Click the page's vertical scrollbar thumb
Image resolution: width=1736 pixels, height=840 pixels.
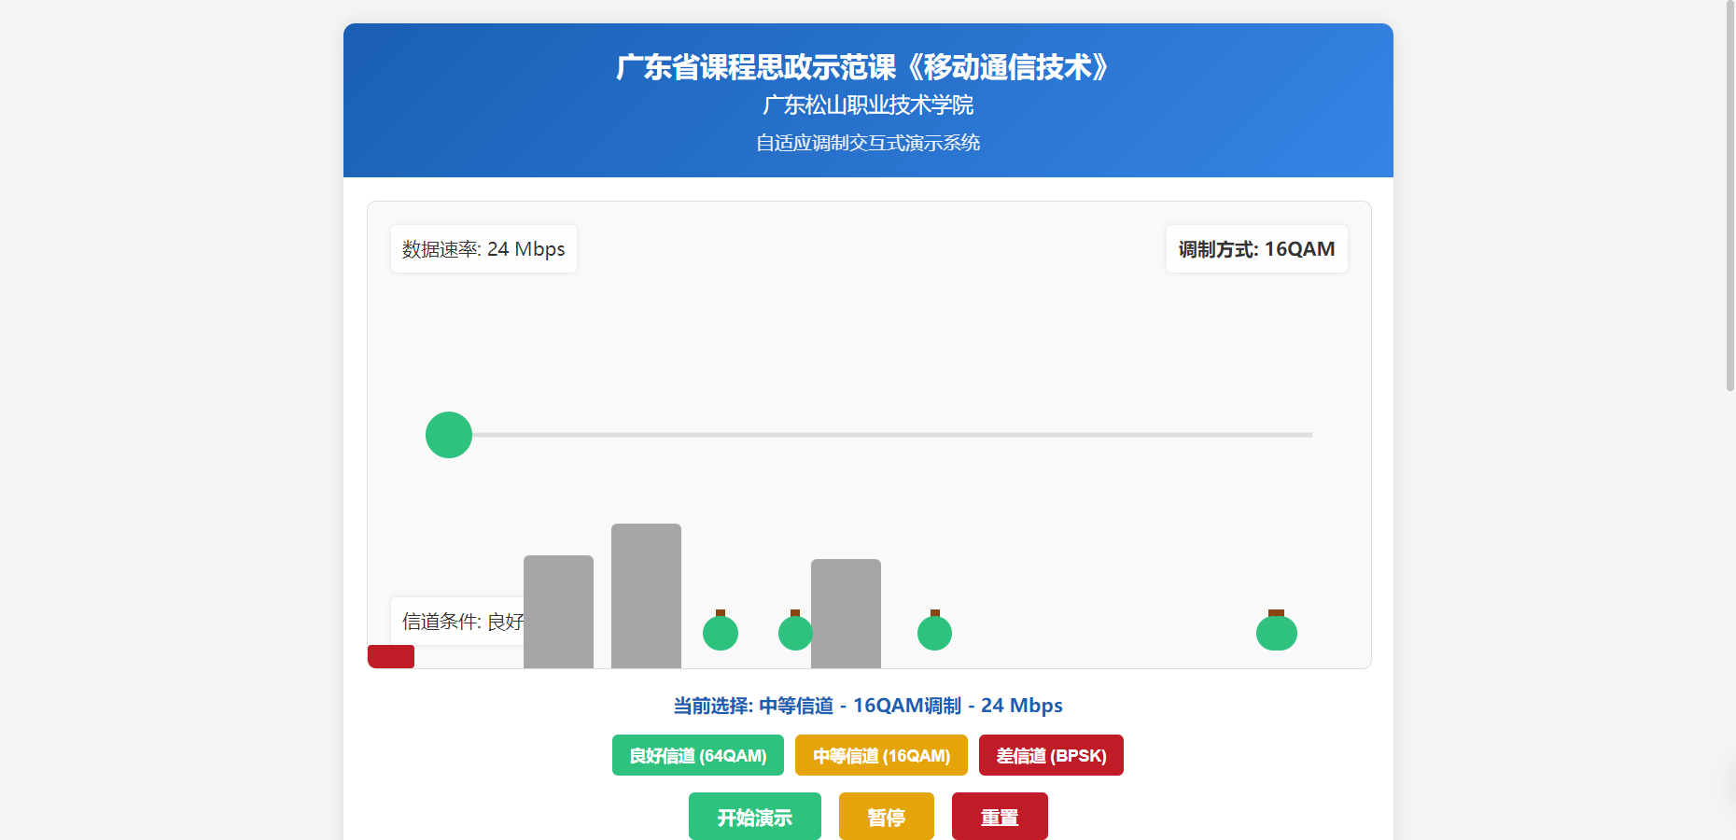pyautogui.click(x=1729, y=196)
